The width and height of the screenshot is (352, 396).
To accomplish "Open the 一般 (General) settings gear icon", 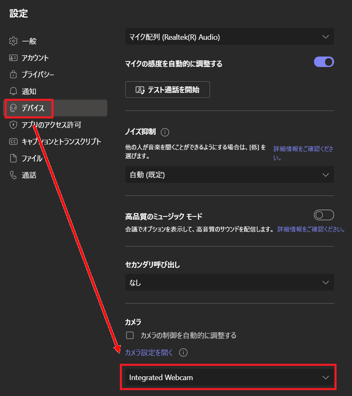I will point(12,41).
